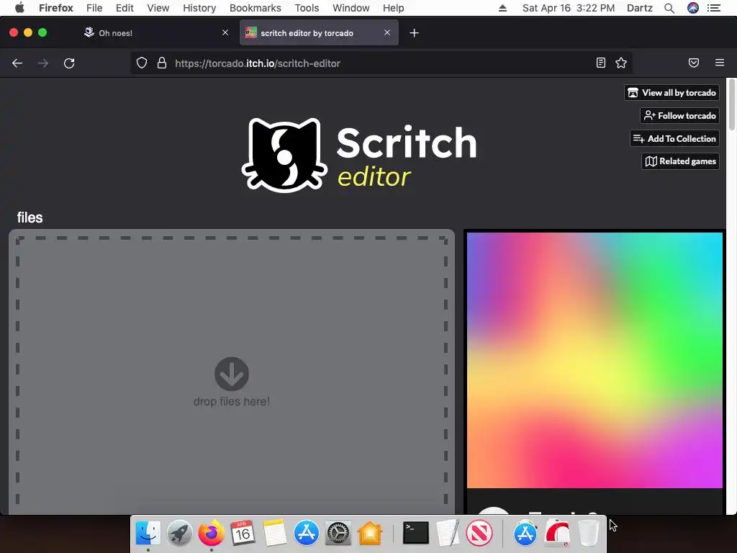Image resolution: width=737 pixels, height=553 pixels.
Task: Open News app from the Dock
Action: (x=479, y=534)
